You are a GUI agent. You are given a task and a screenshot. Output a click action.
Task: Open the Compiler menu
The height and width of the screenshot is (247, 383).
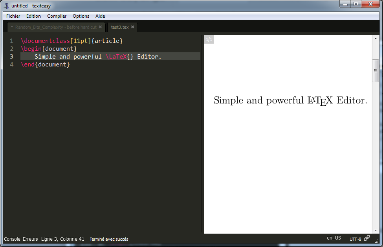pos(57,16)
